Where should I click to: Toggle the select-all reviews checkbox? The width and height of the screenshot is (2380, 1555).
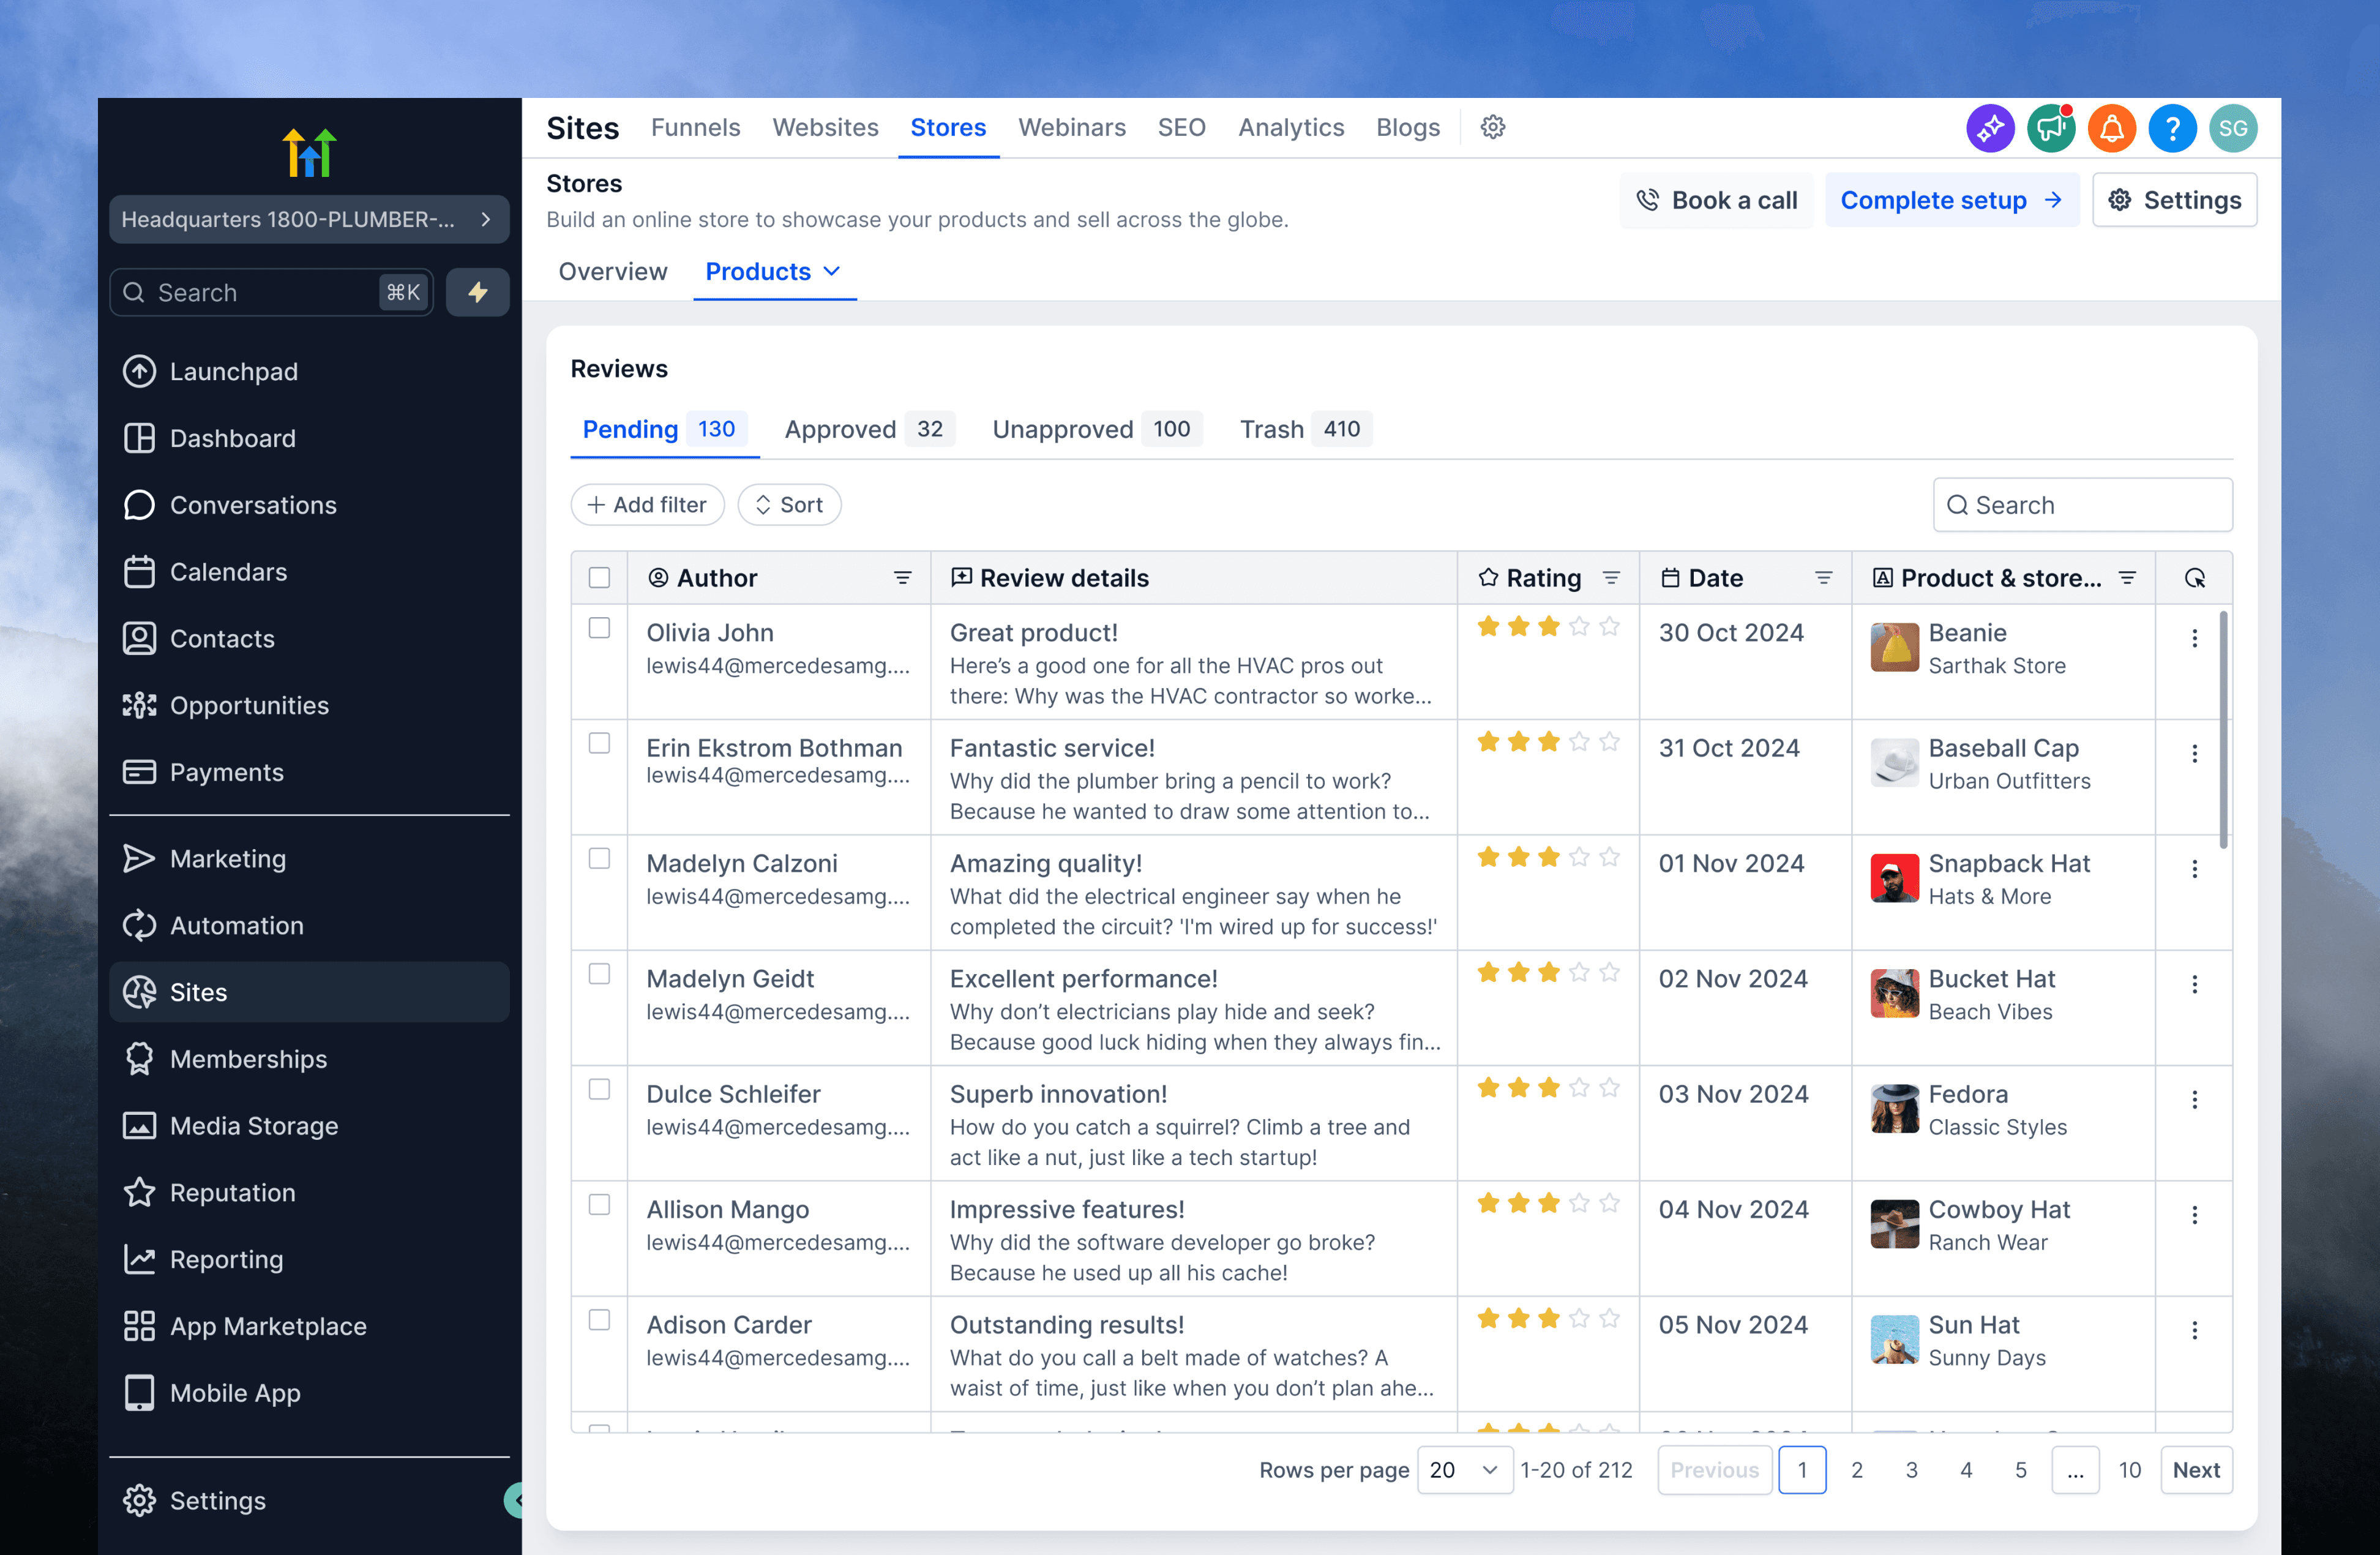click(x=599, y=578)
